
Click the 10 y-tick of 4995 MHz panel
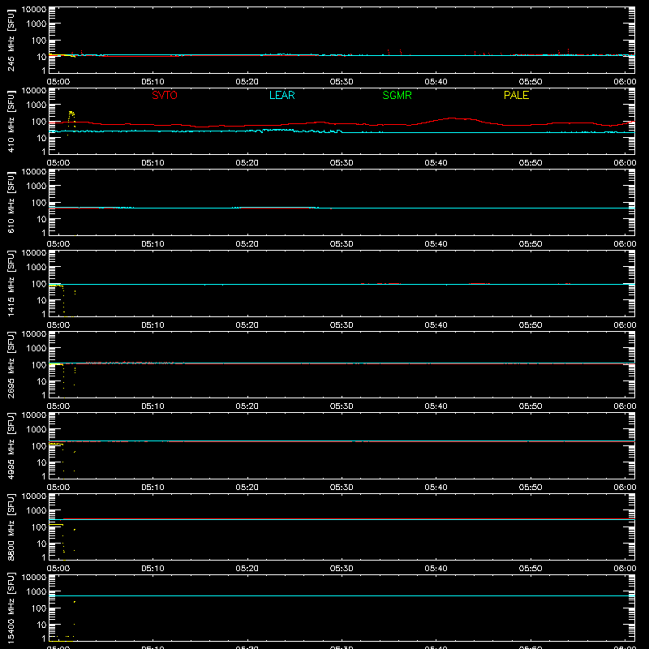tap(41, 462)
